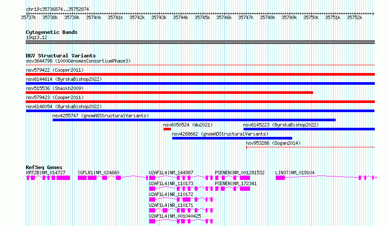
Task: Click the nsv953286 (Dogan2014) label
Action: (x=273, y=143)
